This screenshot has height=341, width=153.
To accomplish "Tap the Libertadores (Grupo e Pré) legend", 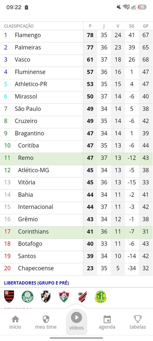I will (x=36, y=283).
